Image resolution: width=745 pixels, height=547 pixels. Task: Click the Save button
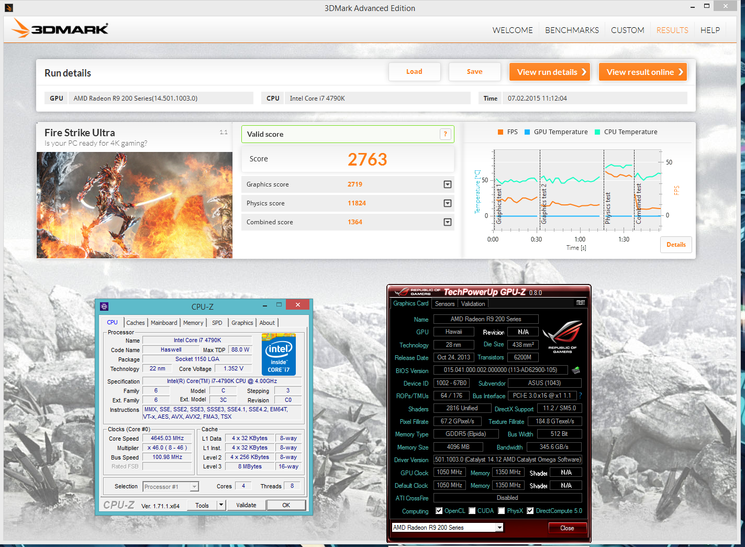coord(475,72)
